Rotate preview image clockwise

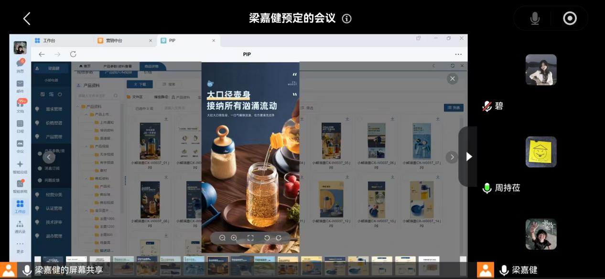(279, 238)
